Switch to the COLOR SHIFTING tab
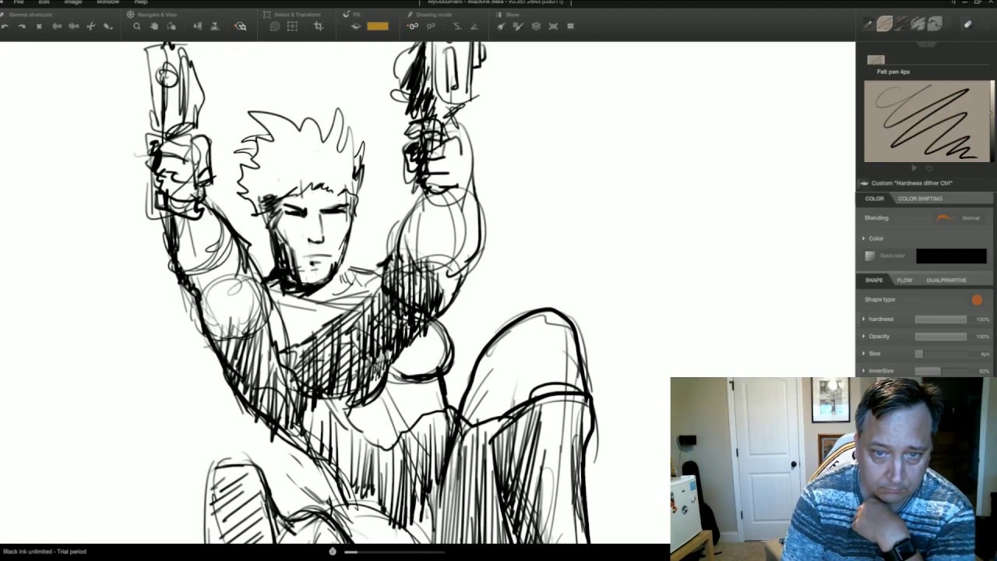997x561 pixels. pyautogui.click(x=920, y=199)
